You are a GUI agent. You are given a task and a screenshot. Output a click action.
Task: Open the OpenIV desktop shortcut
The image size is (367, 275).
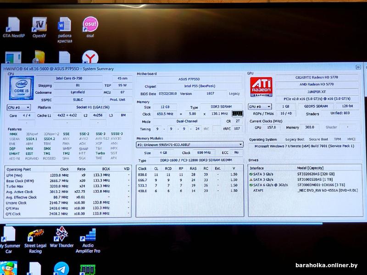39,25
